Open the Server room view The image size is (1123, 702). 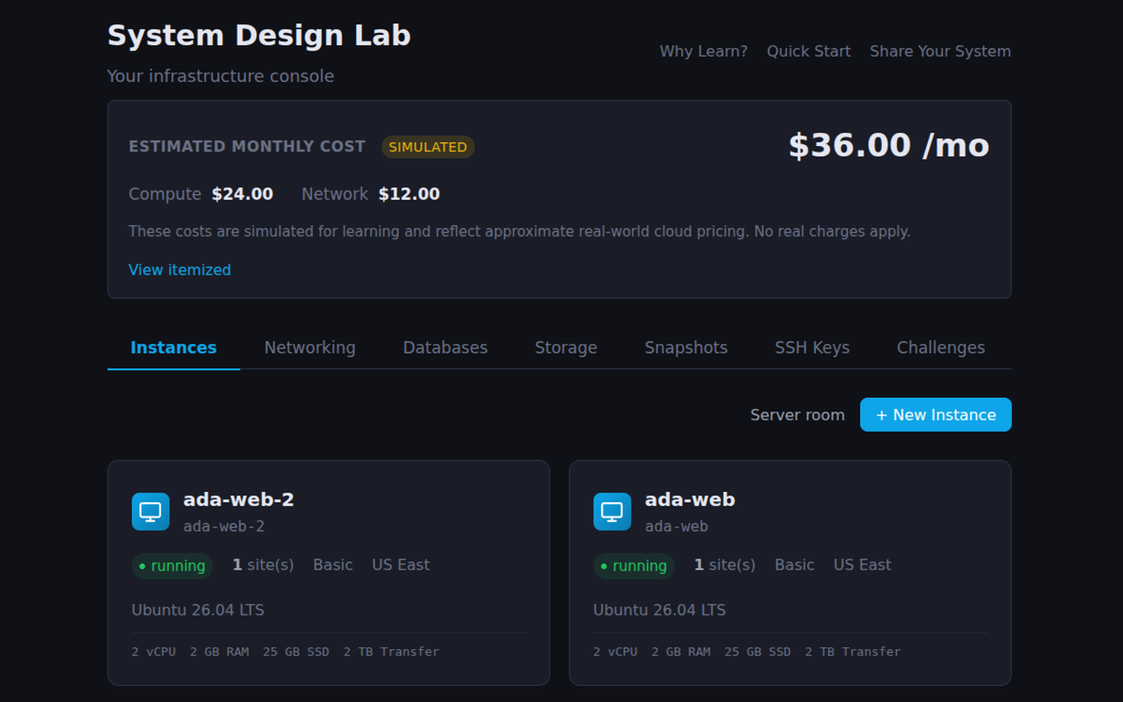[797, 415]
